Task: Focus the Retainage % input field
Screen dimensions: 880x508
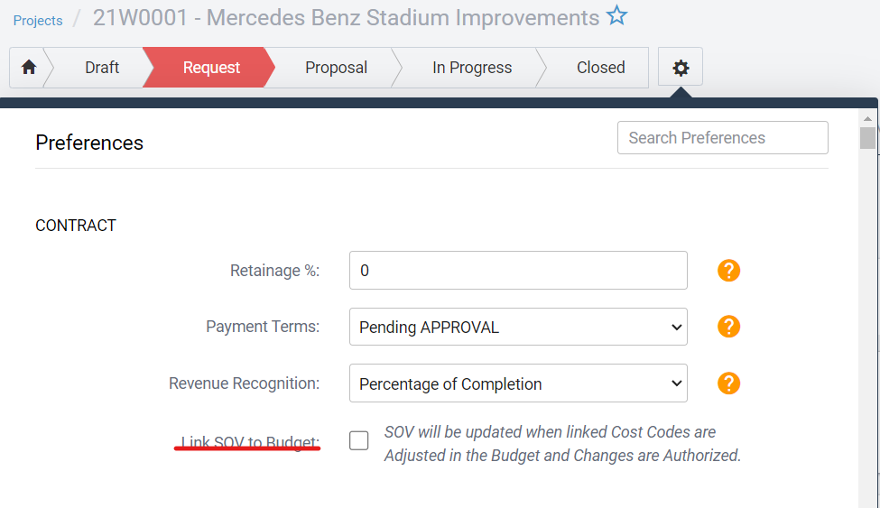Action: (518, 271)
